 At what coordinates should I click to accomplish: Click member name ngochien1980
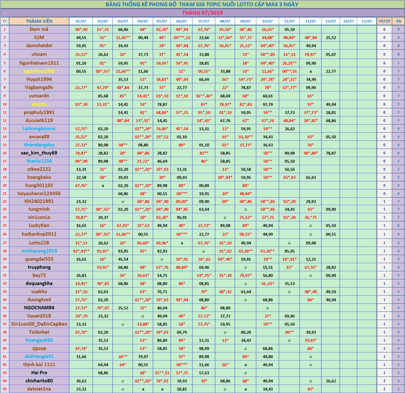39,71
